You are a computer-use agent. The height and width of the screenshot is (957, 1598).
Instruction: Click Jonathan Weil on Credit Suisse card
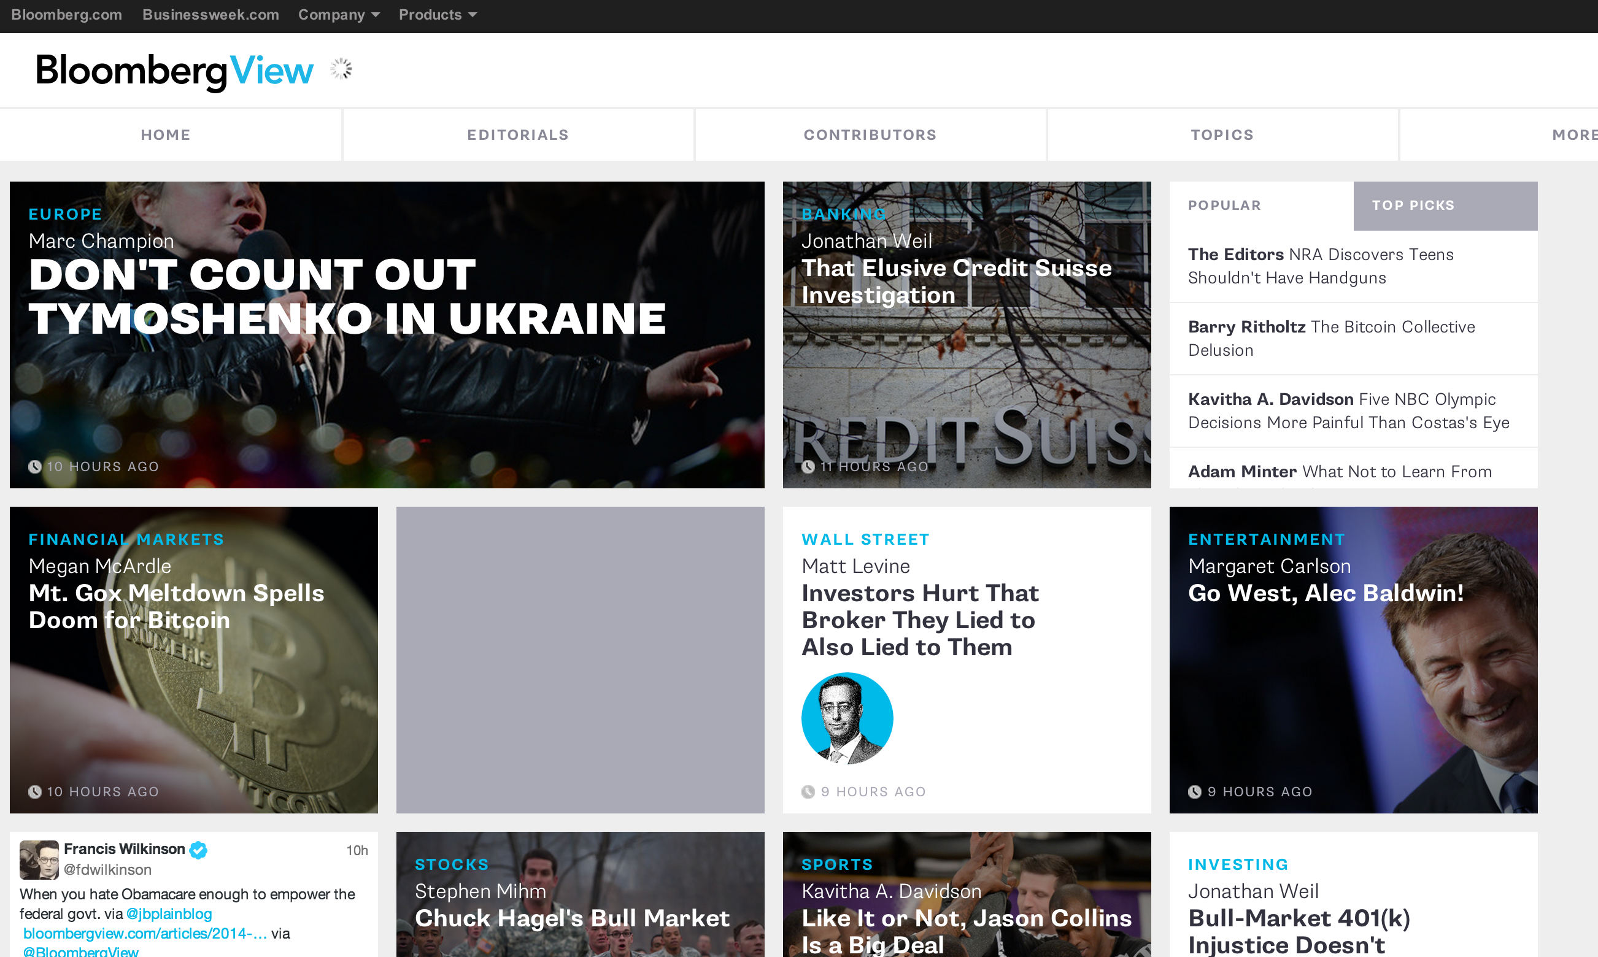pyautogui.click(x=867, y=241)
